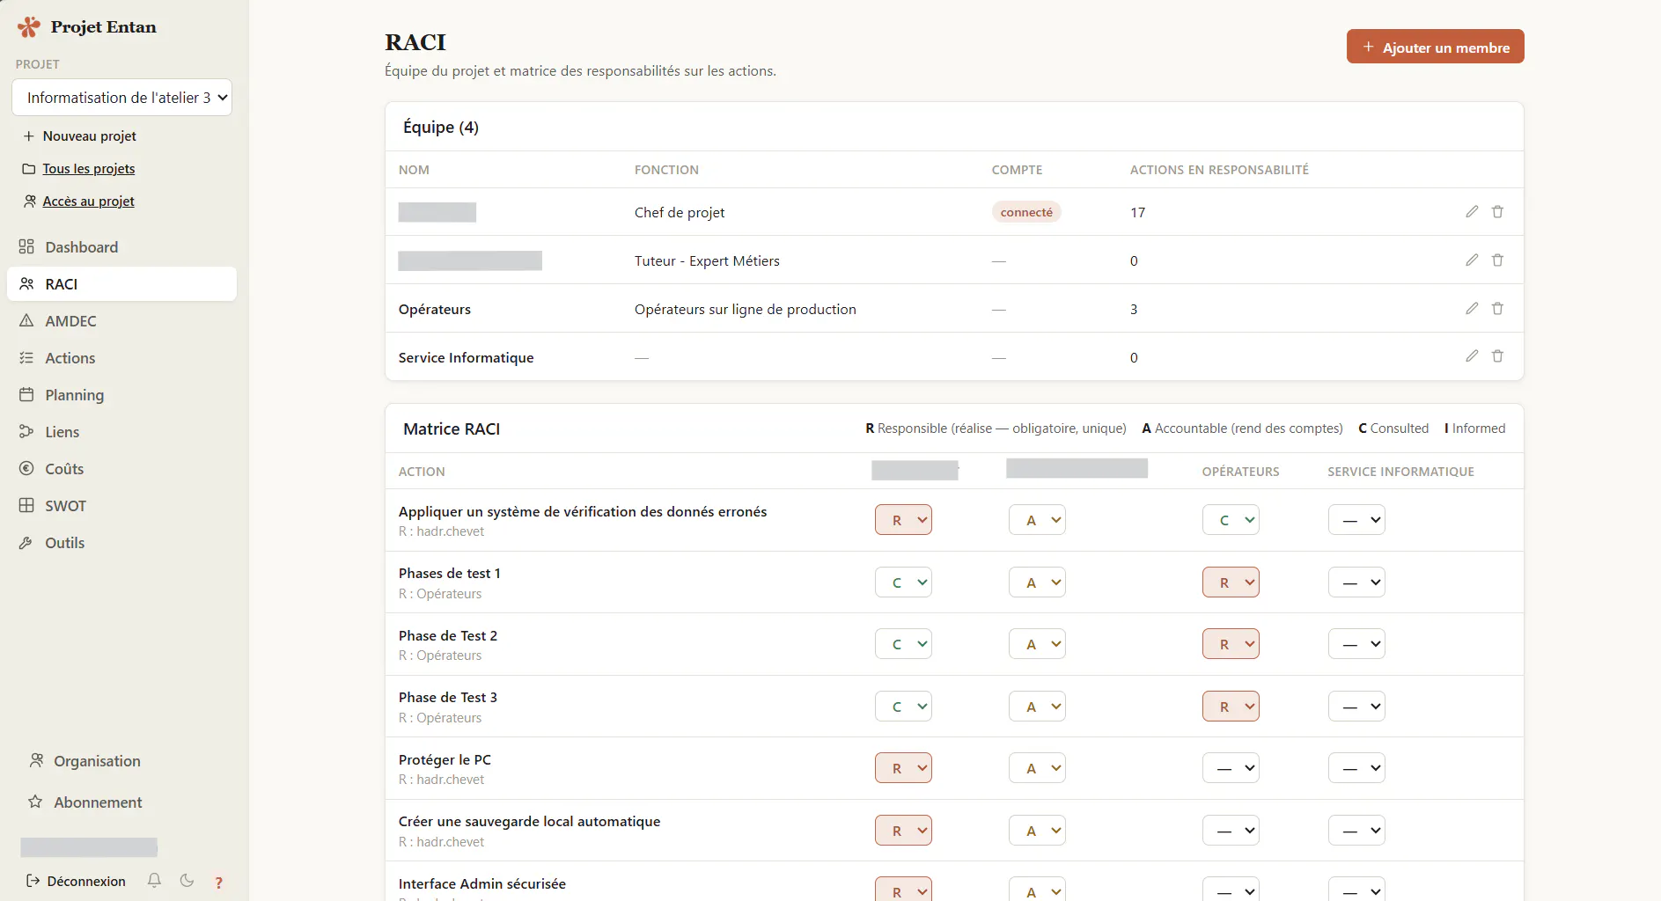The width and height of the screenshot is (1661, 901).
Task: Open help question mark icon
Action: [x=219, y=882]
